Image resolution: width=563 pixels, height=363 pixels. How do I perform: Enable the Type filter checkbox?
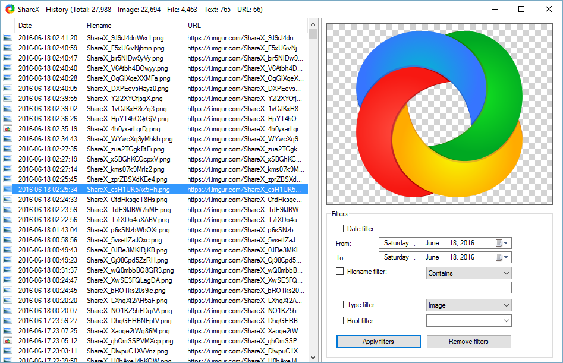(339, 305)
